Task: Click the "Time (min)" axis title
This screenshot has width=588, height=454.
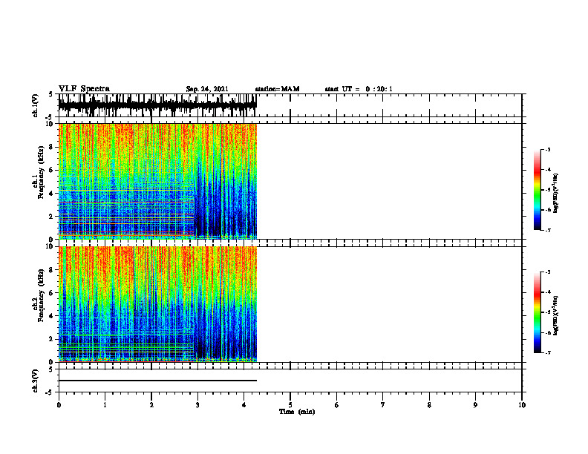Action: coord(297,412)
